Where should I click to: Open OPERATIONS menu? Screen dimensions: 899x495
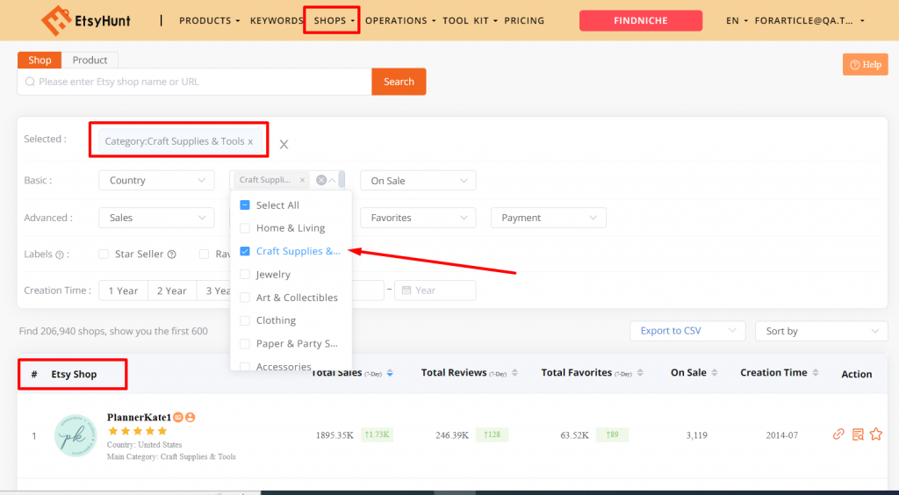[400, 21]
